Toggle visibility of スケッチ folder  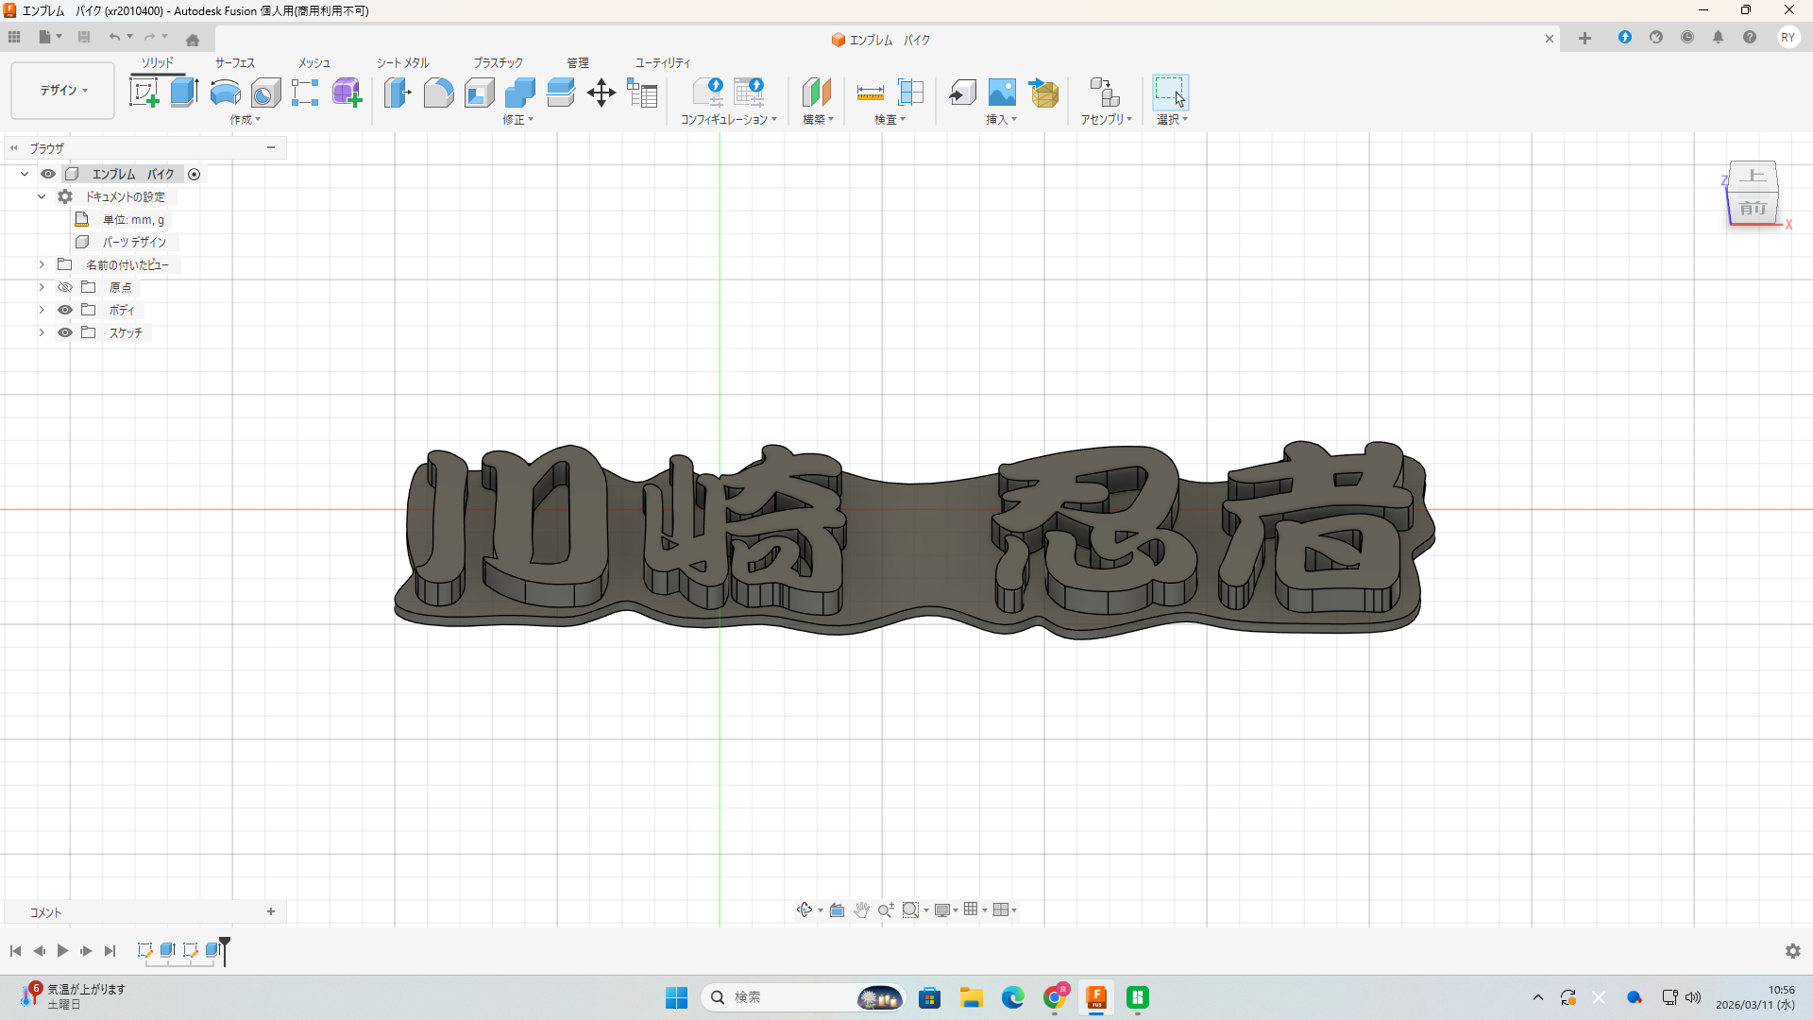pos(65,332)
